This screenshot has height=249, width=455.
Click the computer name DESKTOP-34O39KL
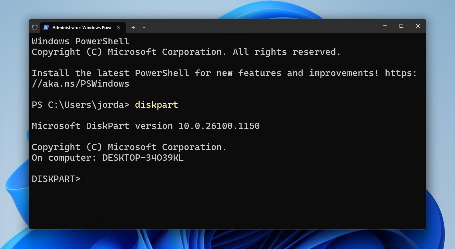(143, 158)
